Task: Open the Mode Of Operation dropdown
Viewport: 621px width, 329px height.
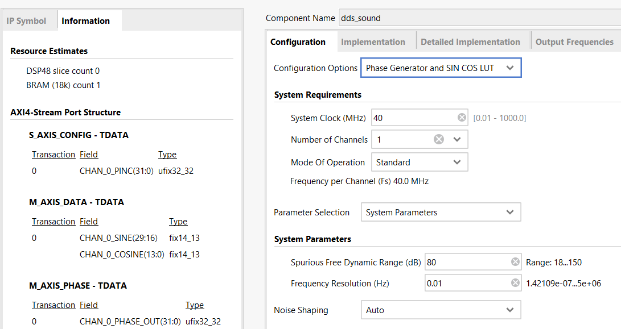Action: [420, 162]
